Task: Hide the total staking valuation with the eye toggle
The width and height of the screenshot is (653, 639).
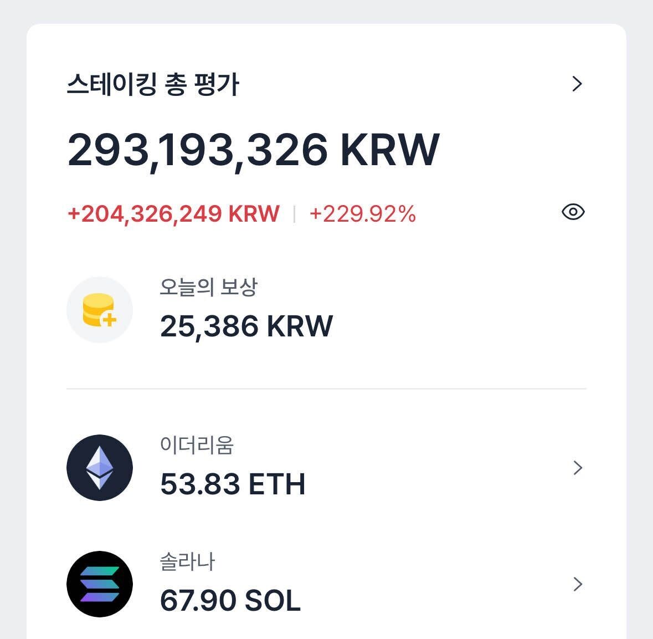Action: pyautogui.click(x=573, y=212)
